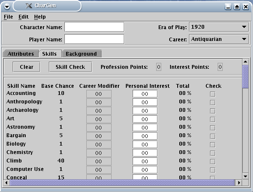Click the Archaeology skill name
The width and height of the screenshot is (253, 192).
[22, 110]
